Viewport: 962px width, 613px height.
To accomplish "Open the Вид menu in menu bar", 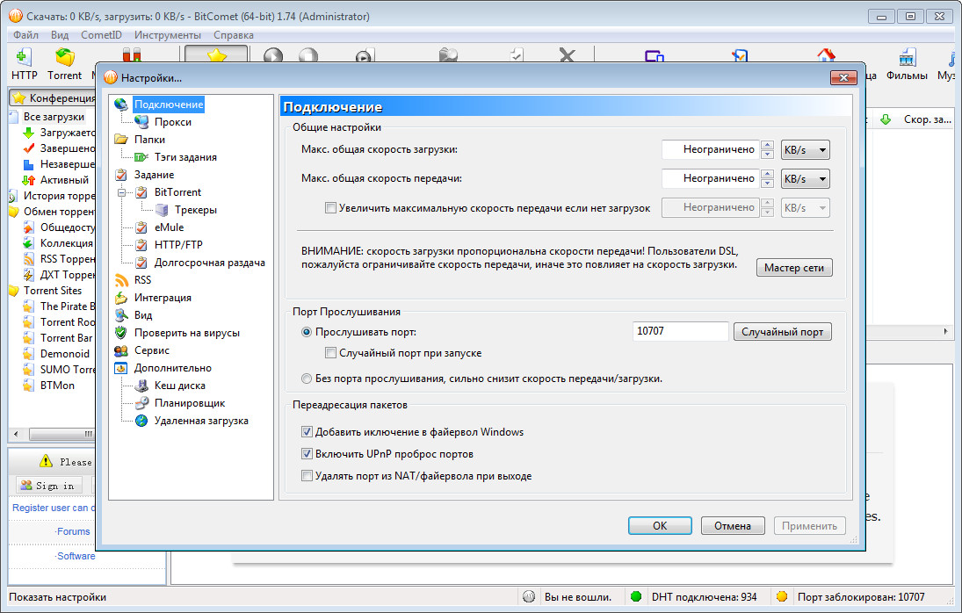I will pyautogui.click(x=60, y=35).
